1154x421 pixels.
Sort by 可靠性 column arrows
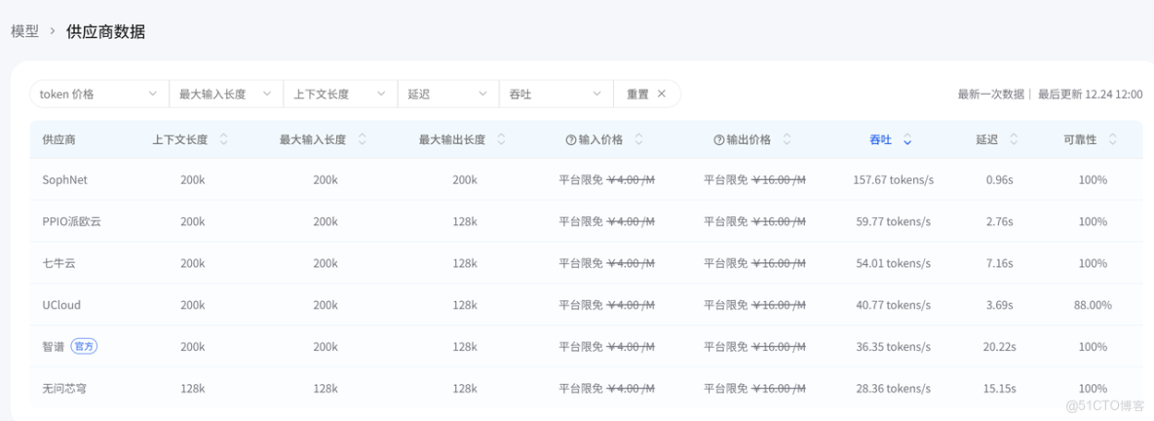coord(1113,139)
